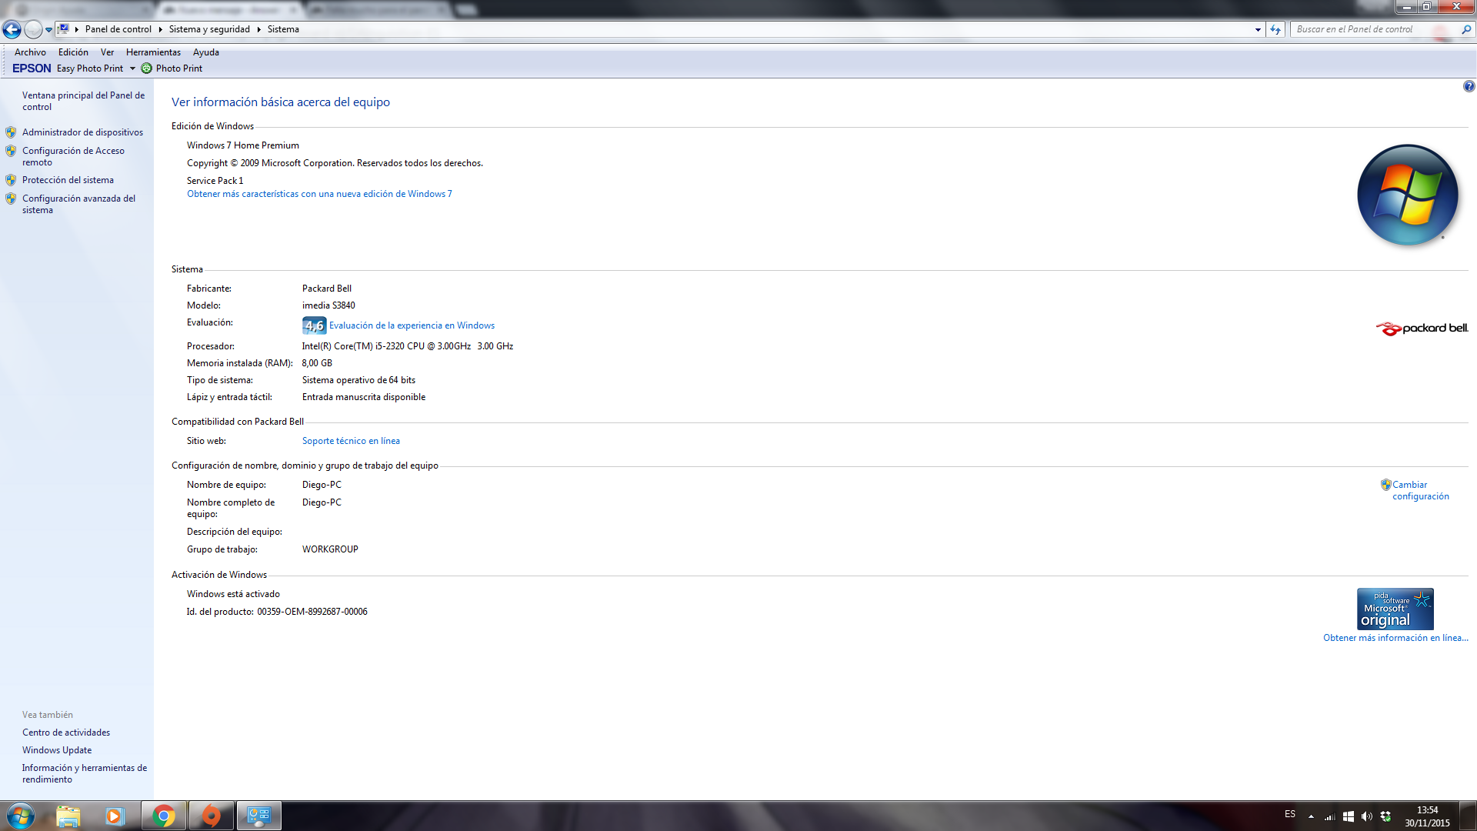Viewport: 1477px width, 831px height.
Task: Click the green Photo Print printer icon
Action: coord(146,68)
